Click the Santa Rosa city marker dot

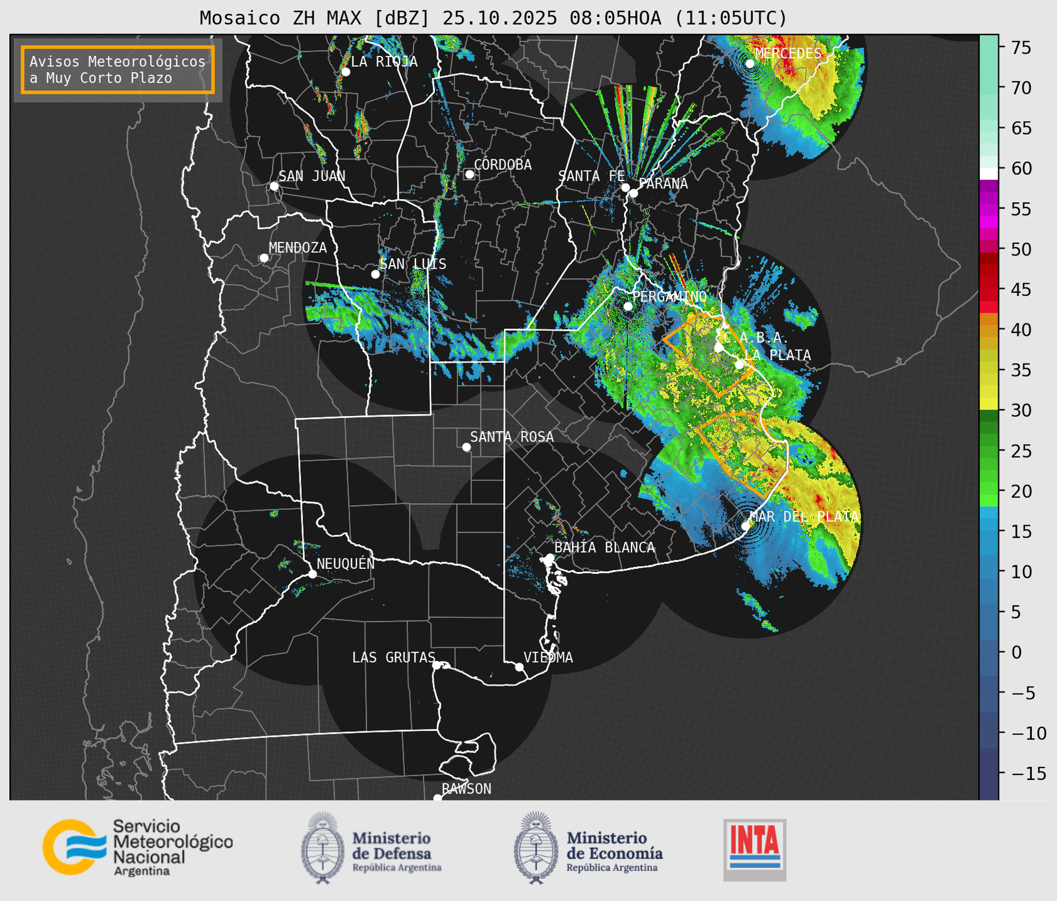point(466,447)
